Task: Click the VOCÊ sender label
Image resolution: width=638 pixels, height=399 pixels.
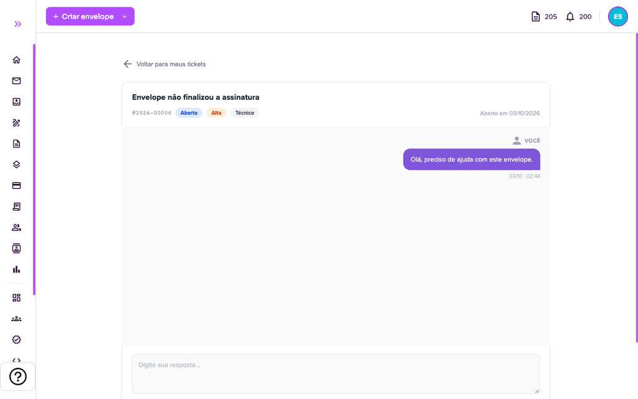Action: click(532, 140)
